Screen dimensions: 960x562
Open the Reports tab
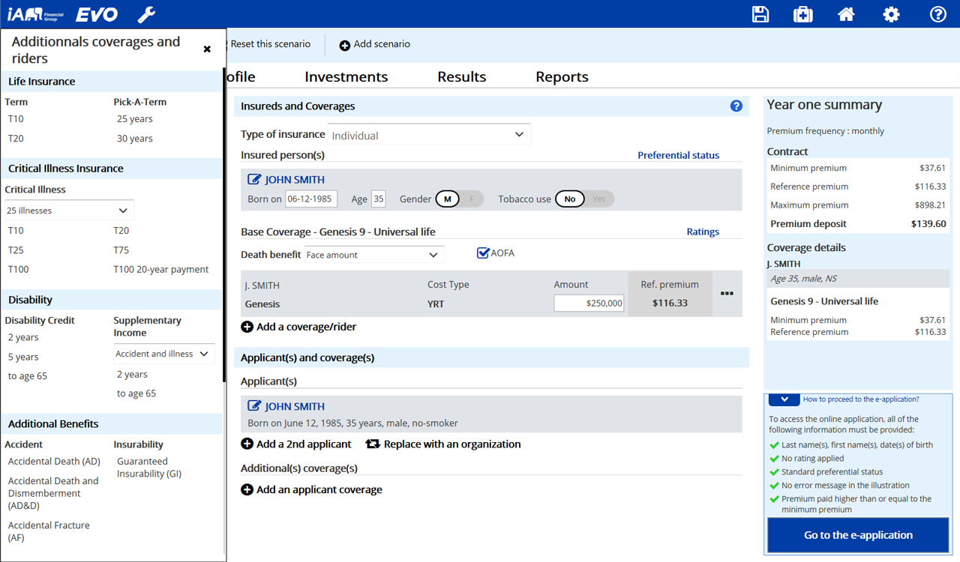click(562, 76)
